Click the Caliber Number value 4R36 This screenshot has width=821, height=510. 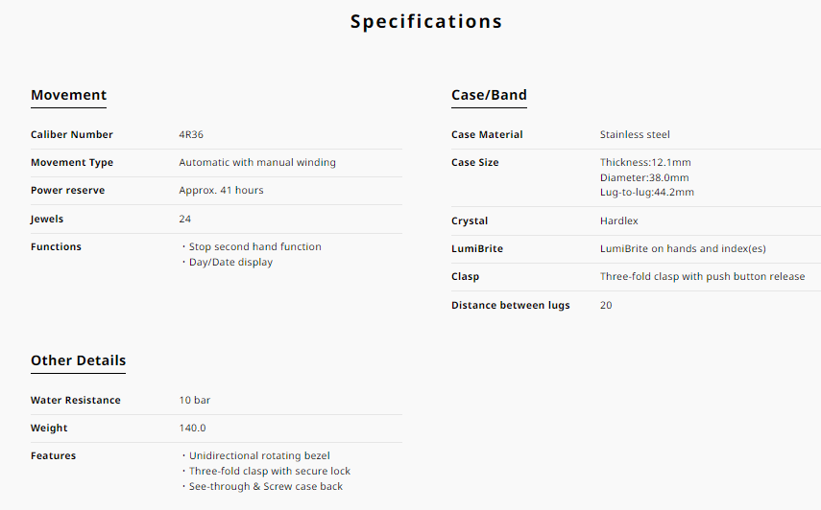click(191, 135)
